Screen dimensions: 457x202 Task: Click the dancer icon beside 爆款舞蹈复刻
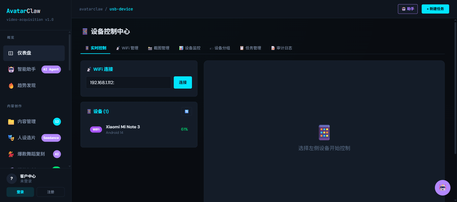pos(11,154)
